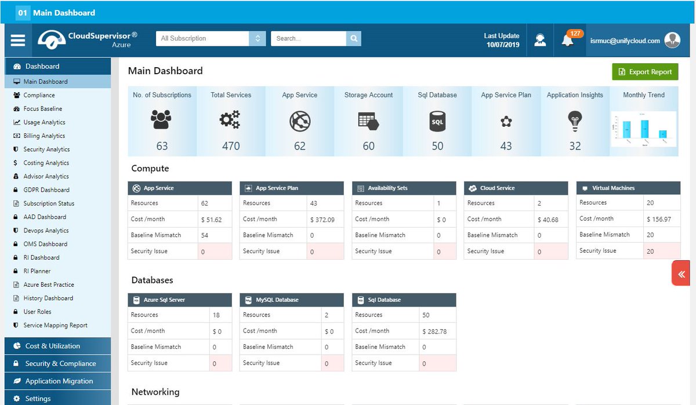Click the Last Update 10/07/2019 text
The height and width of the screenshot is (405, 696).
pyautogui.click(x=503, y=40)
